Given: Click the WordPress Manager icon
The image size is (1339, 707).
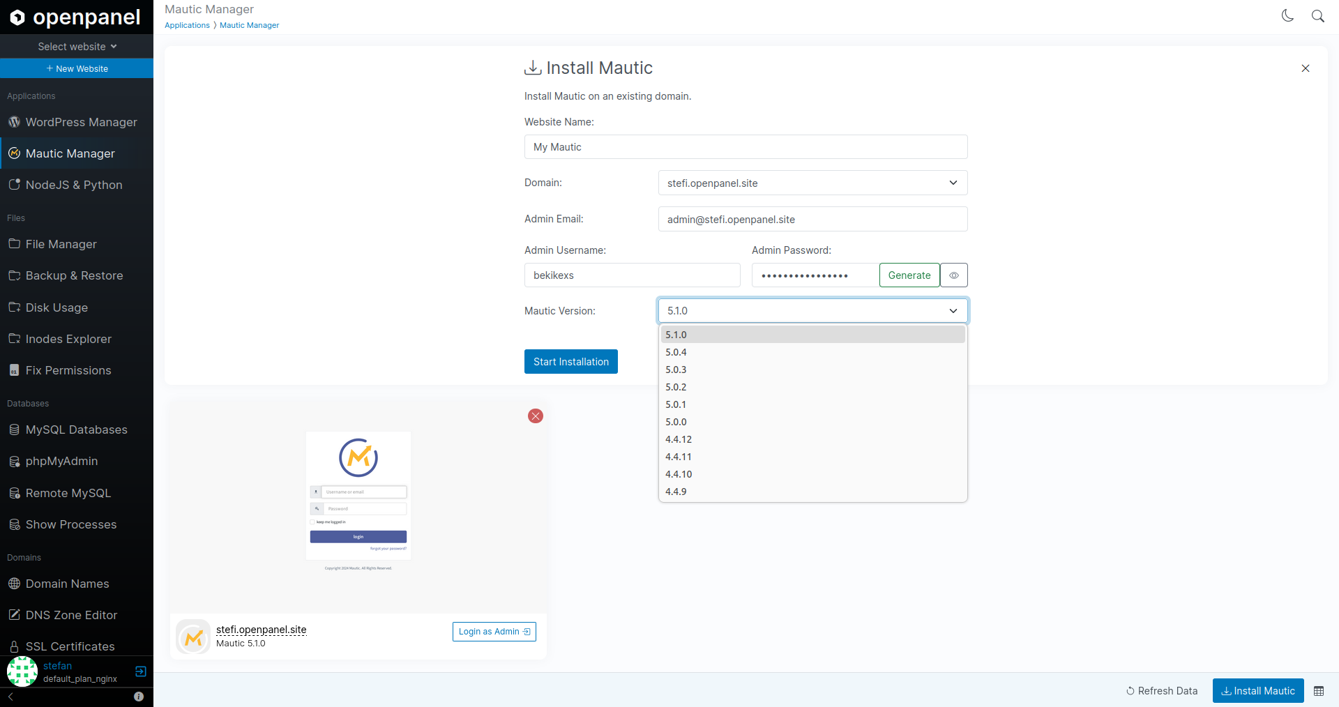Looking at the screenshot, I should coord(14,122).
